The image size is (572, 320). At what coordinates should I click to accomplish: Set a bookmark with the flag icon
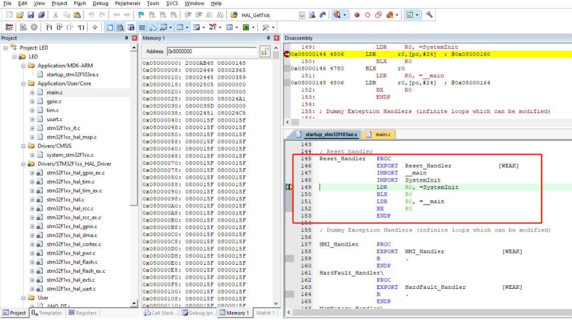click(x=141, y=15)
